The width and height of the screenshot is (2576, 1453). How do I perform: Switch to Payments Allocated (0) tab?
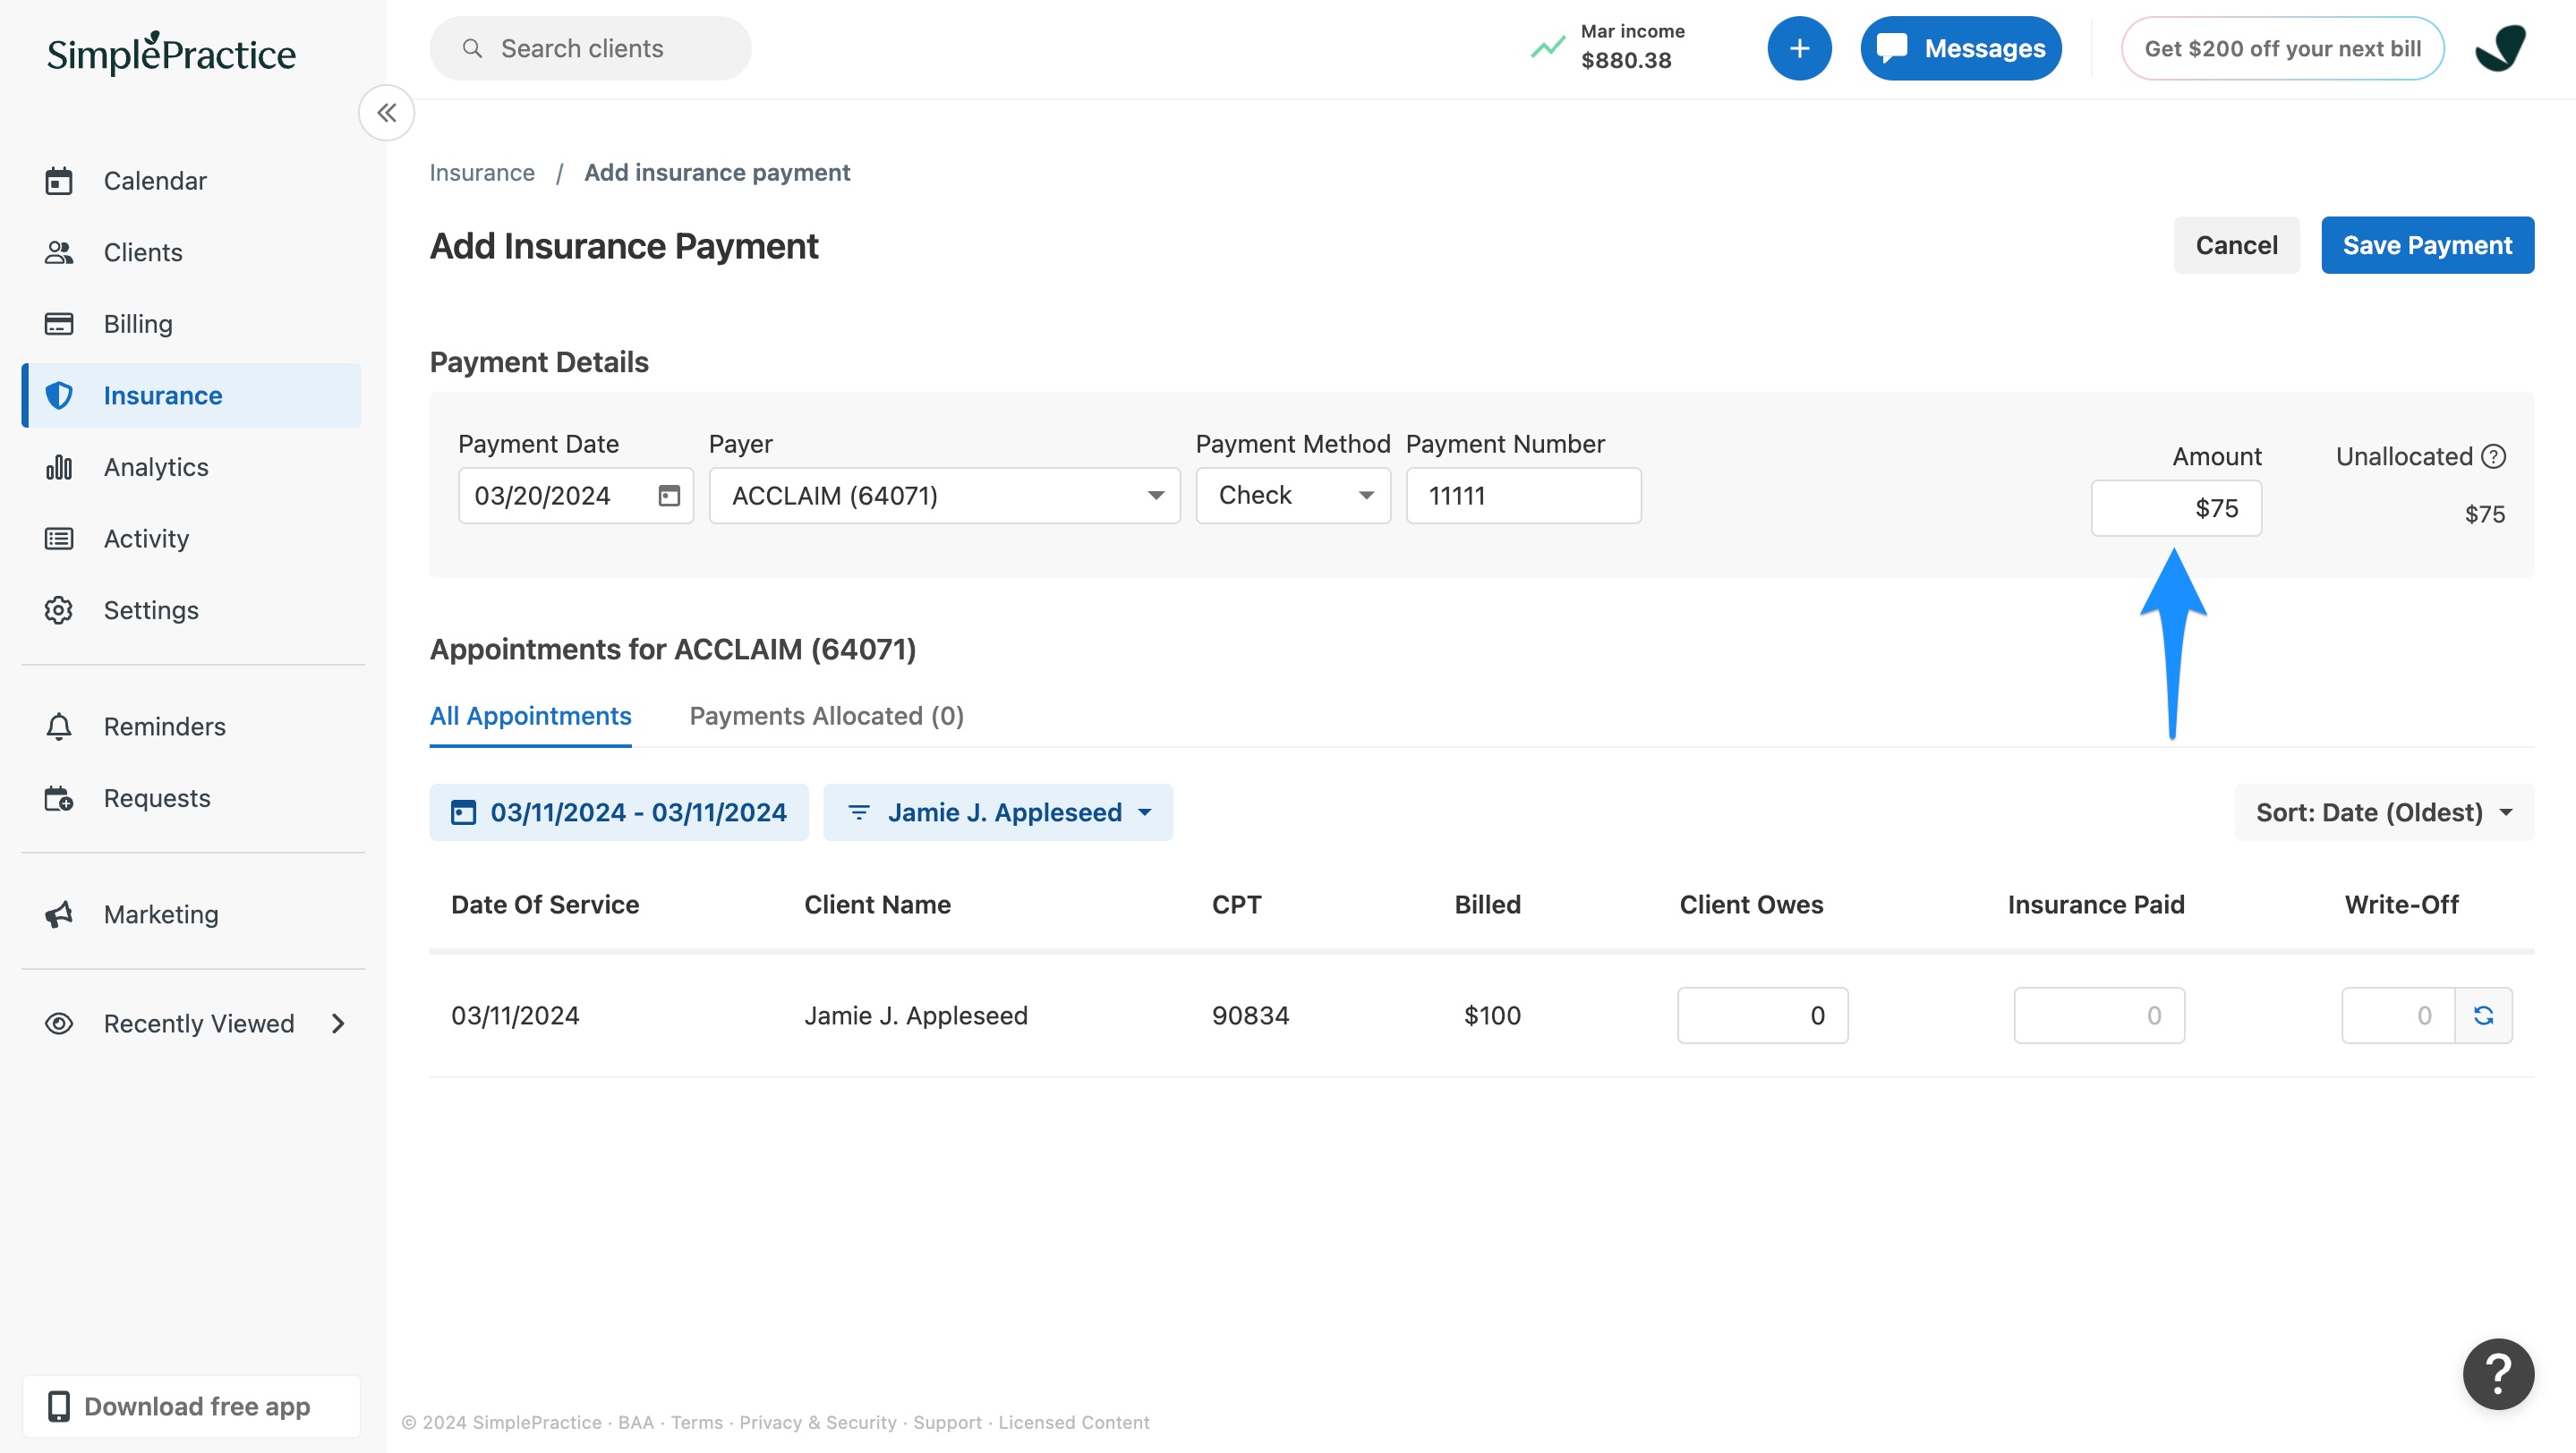[x=826, y=716]
